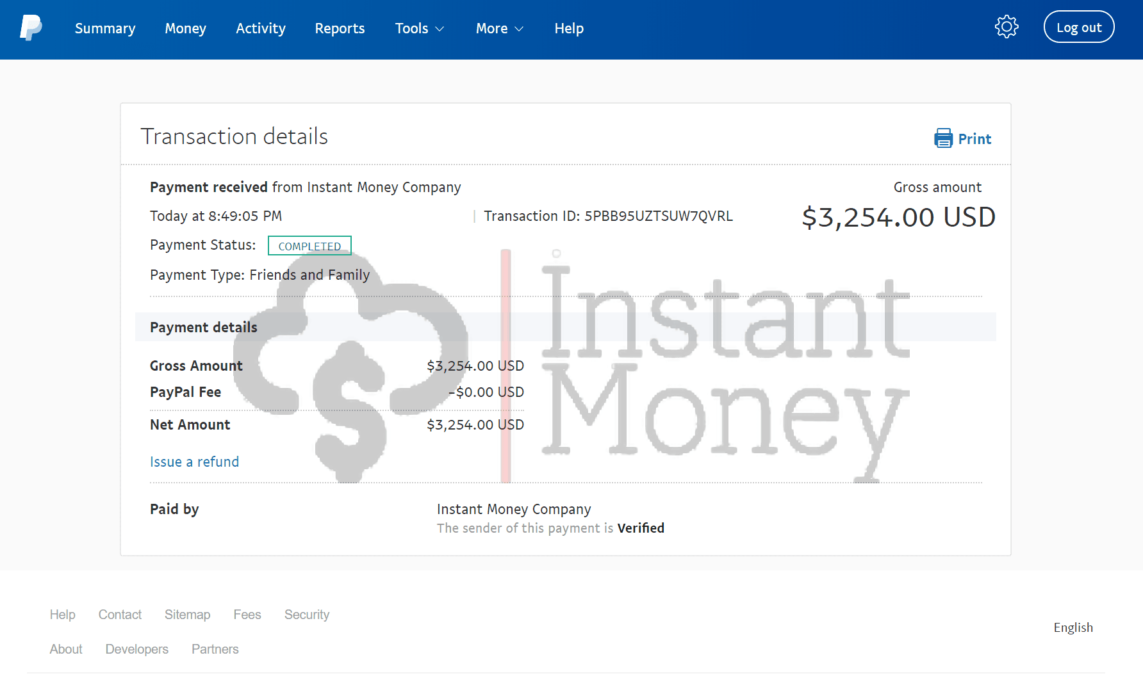Open the Contact footer link

pos(120,615)
